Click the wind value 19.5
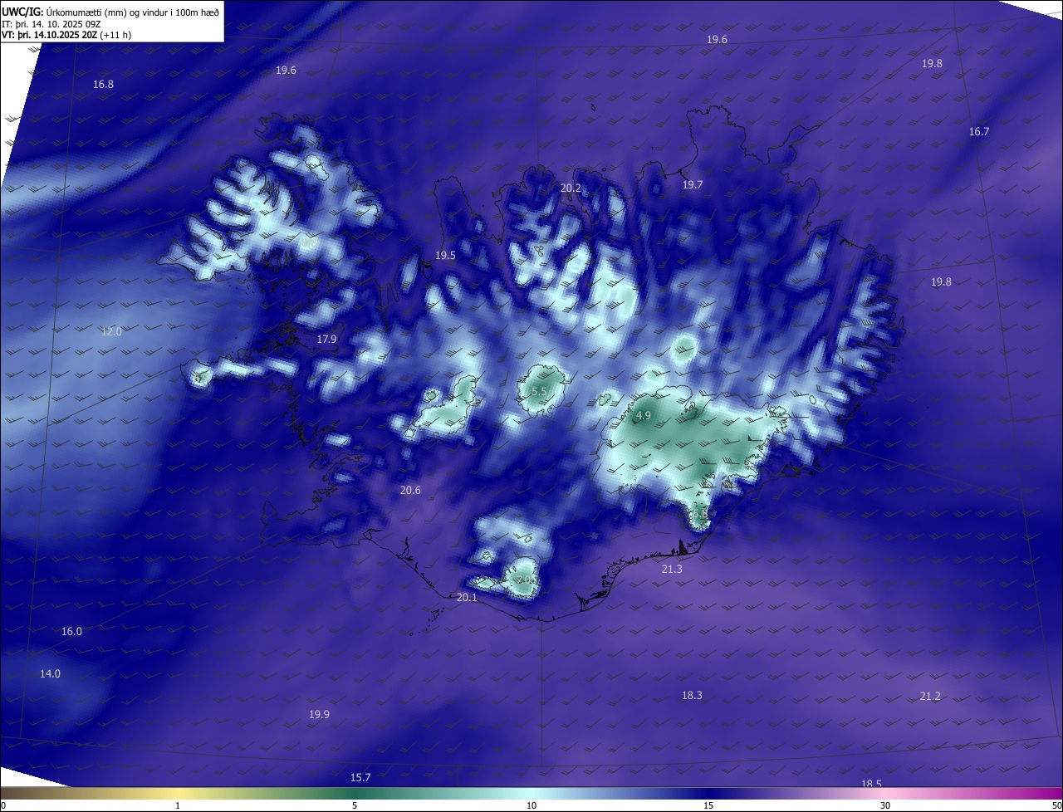The image size is (1063, 812). 446,256
